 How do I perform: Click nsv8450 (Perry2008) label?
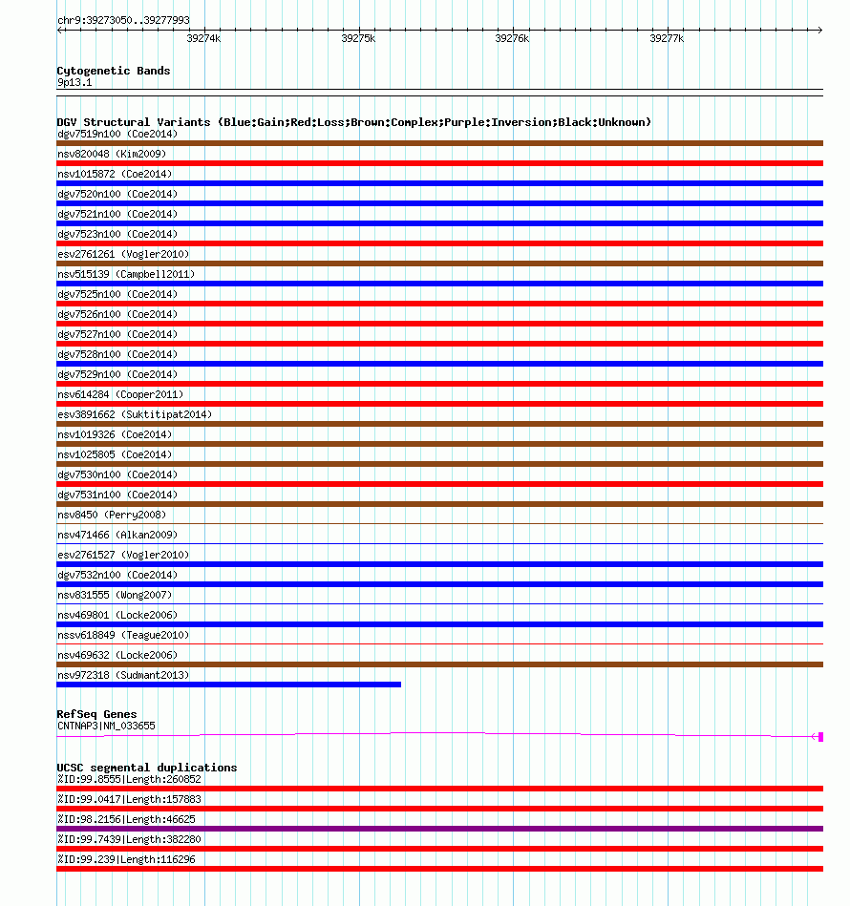(x=112, y=515)
